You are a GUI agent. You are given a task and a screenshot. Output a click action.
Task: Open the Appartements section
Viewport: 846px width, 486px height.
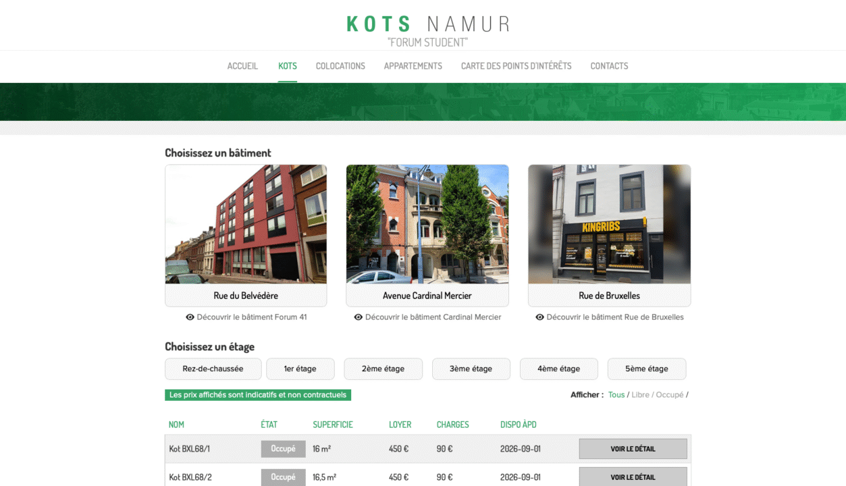[413, 66]
